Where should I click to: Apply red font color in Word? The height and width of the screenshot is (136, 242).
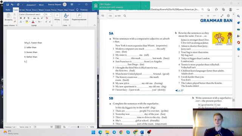click(x=33, y=22)
